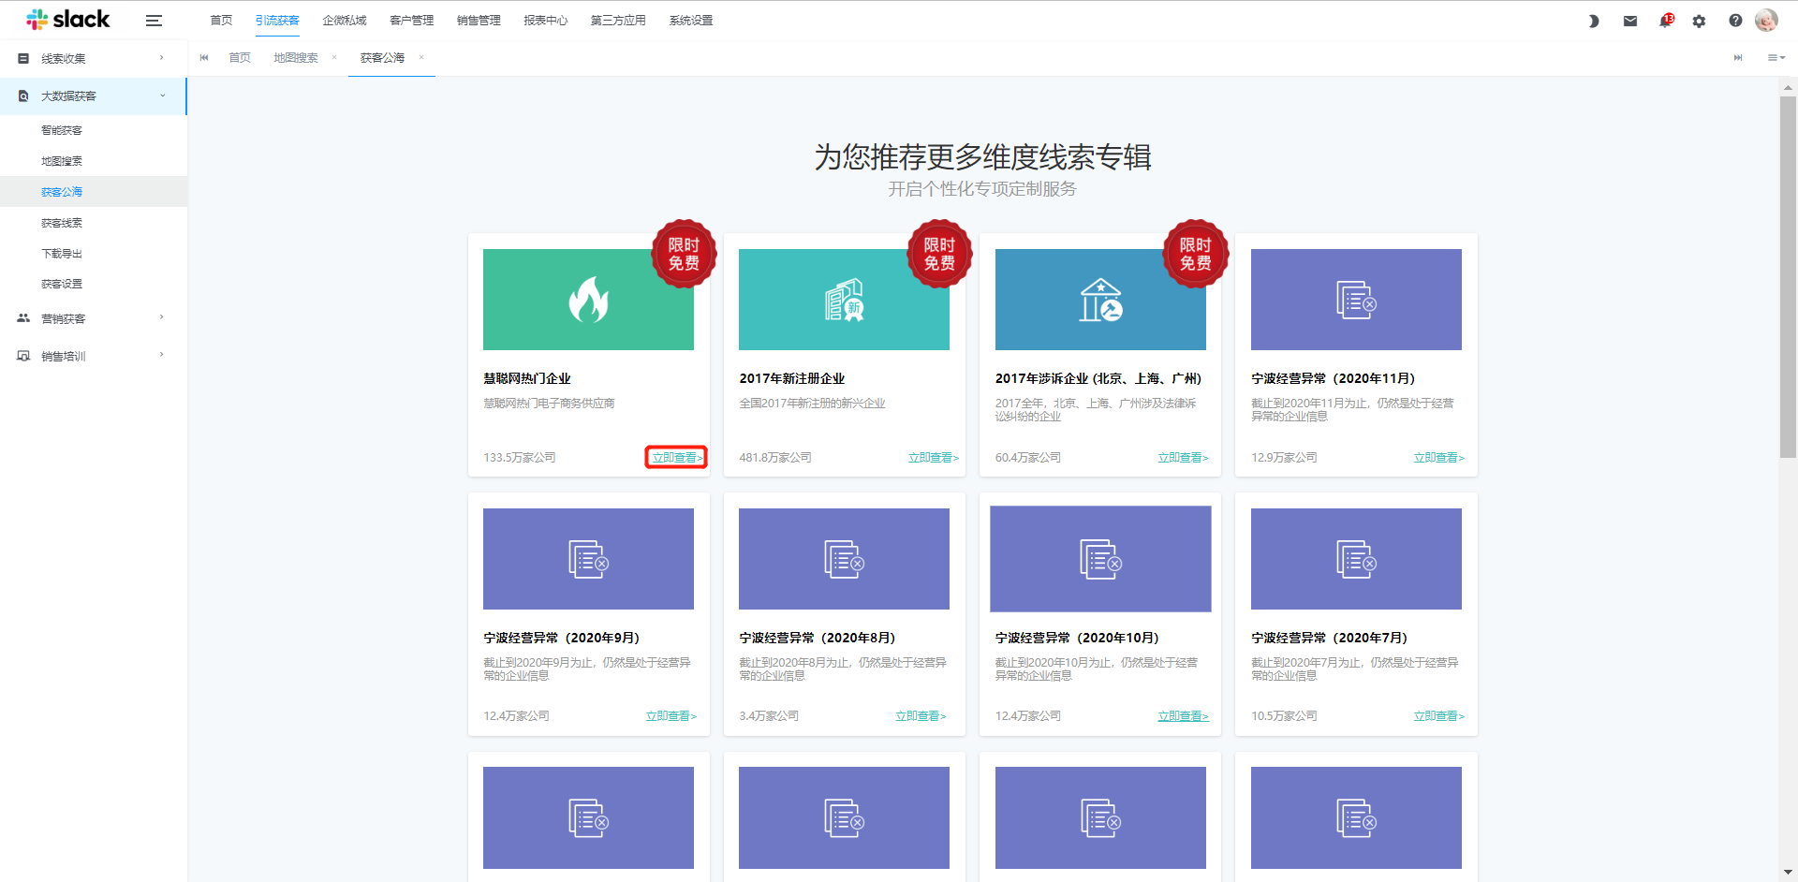Switch to 地图搜索 page tab

pos(296,58)
